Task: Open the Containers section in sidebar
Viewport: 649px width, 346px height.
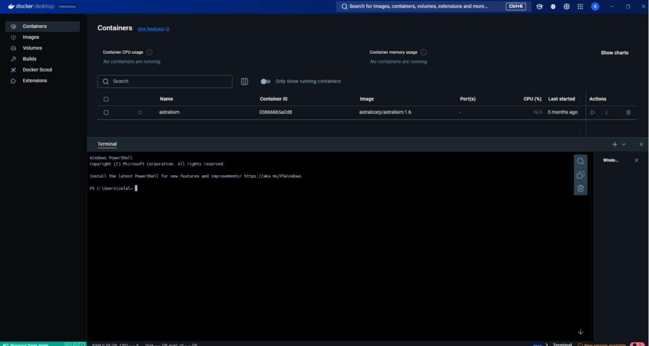Action: (42, 26)
